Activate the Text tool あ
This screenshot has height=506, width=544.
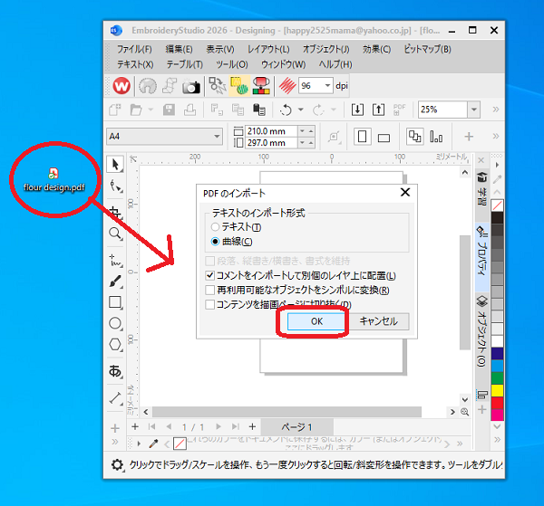pos(115,371)
